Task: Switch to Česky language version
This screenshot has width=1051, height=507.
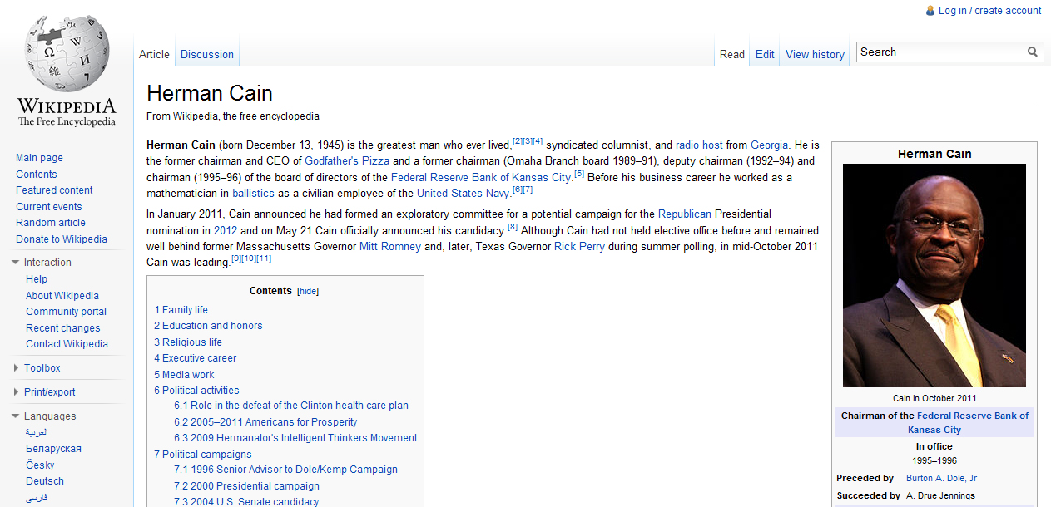Action: point(40,465)
